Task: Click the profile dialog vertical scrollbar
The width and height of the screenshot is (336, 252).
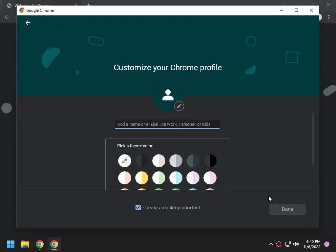Action: tap(313, 138)
